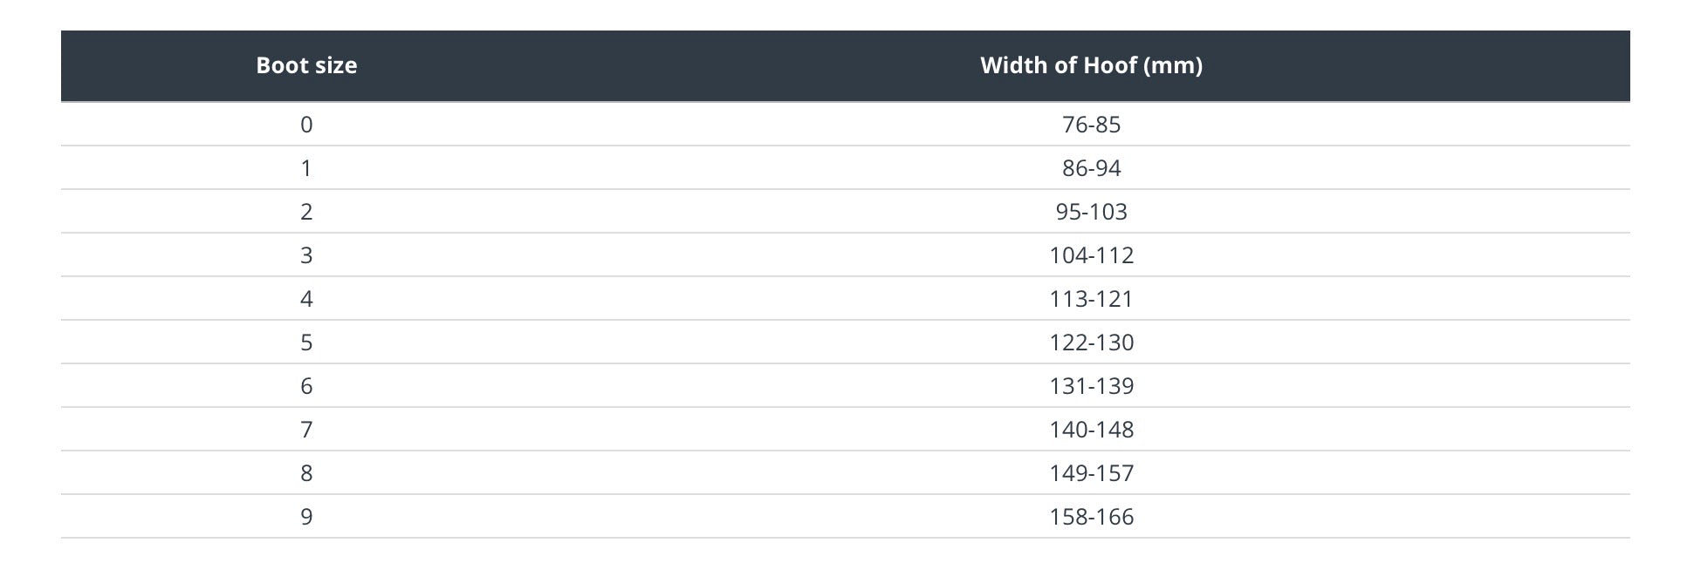Image resolution: width=1694 pixels, height=563 pixels.
Task: Click the 95-103 hoof width value
Action: click(1091, 212)
